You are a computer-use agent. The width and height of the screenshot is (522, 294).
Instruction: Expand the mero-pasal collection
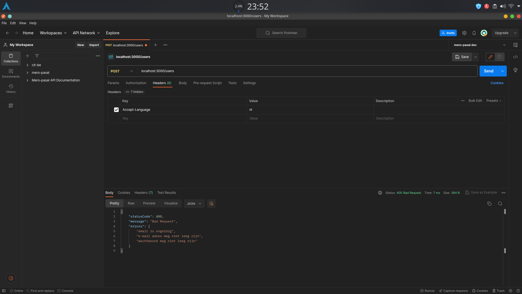point(27,73)
